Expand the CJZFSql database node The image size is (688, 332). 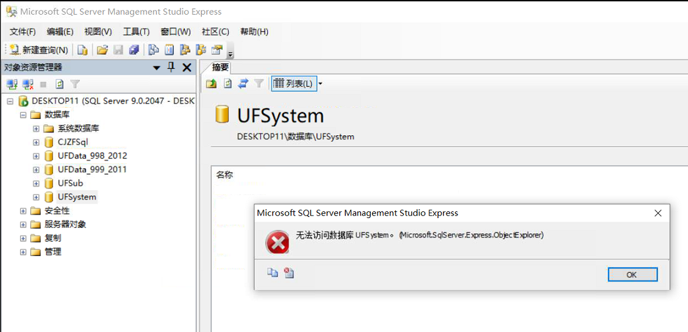[37, 143]
